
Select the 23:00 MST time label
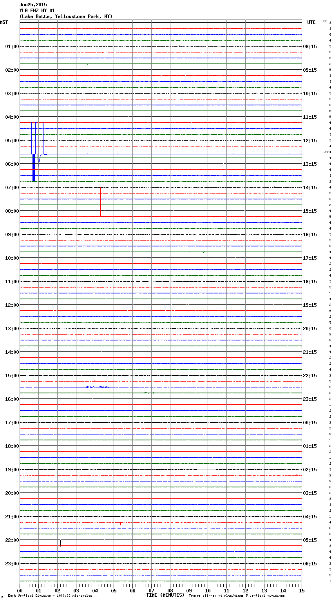click(12, 564)
